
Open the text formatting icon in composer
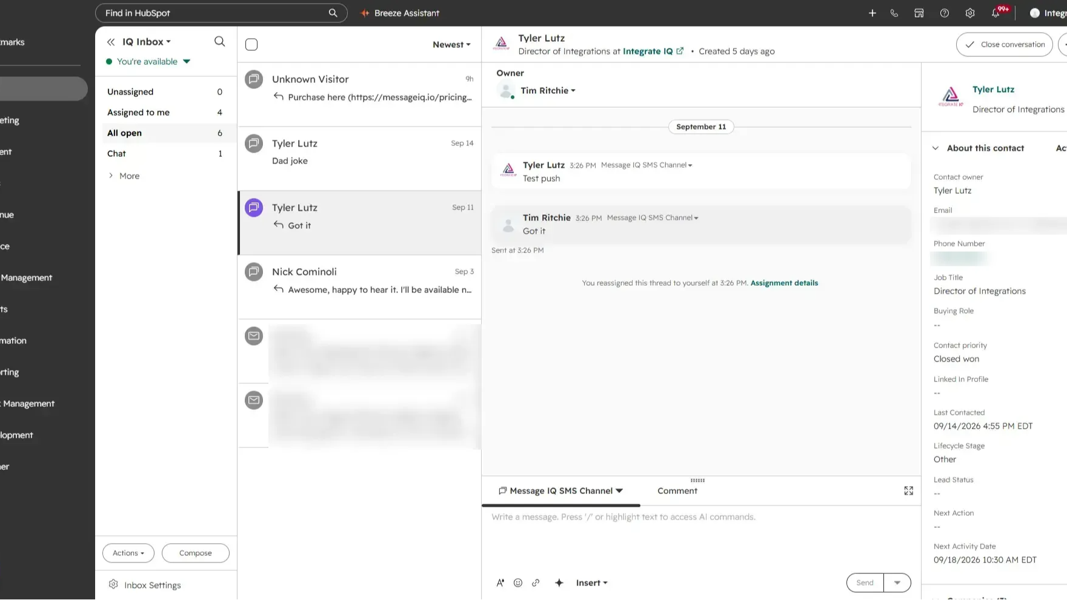[x=500, y=582]
